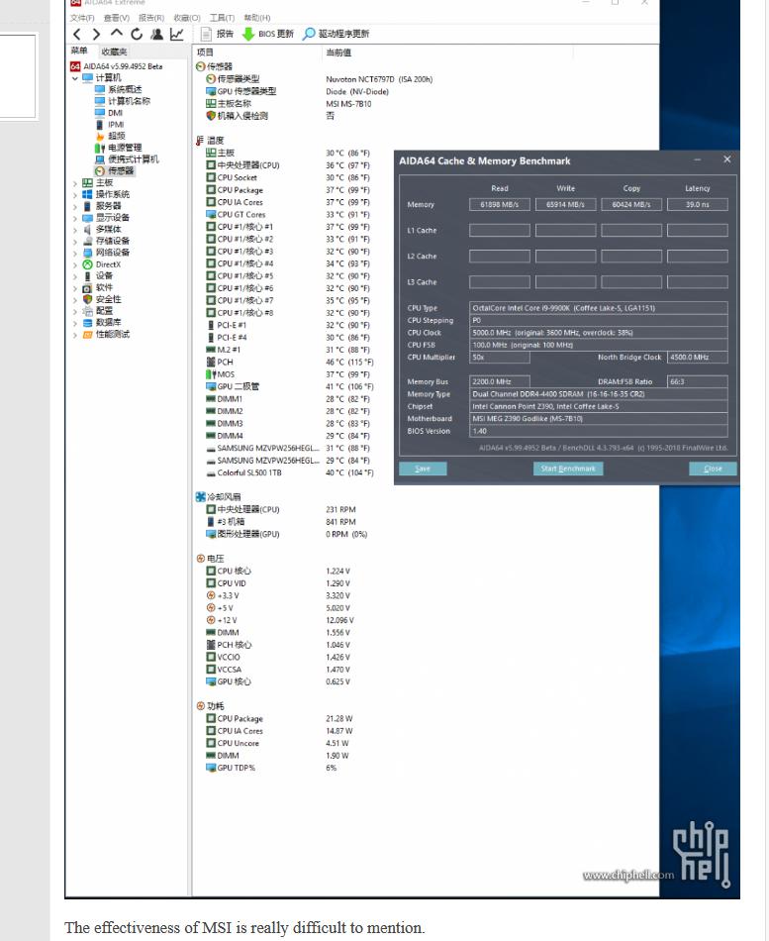Click the Forward navigation arrow in toolbar

click(97, 35)
